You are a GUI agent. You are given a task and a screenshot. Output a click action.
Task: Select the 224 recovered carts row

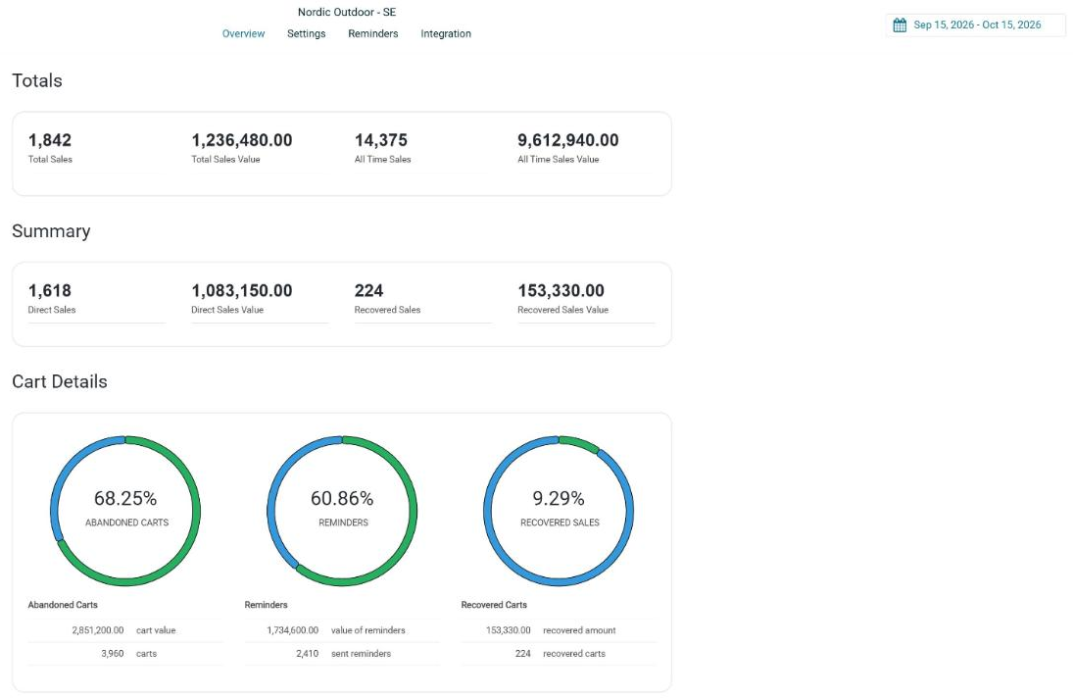tap(559, 654)
